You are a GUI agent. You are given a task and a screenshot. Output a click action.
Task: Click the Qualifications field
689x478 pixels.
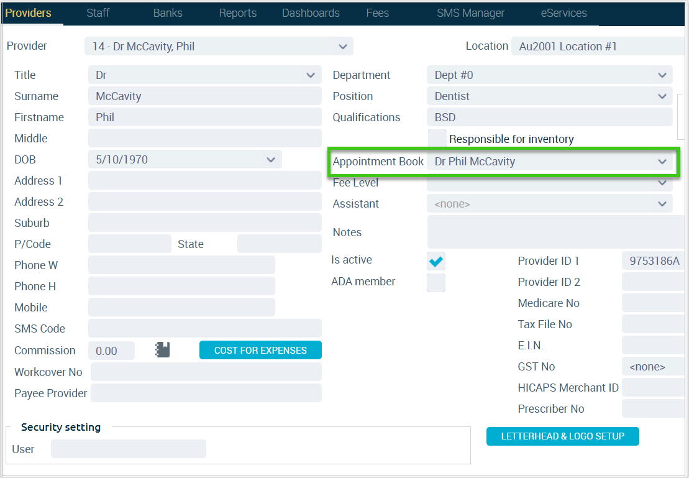(x=549, y=117)
